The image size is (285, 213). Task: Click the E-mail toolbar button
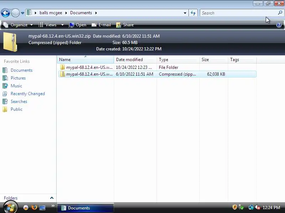(x=101, y=25)
